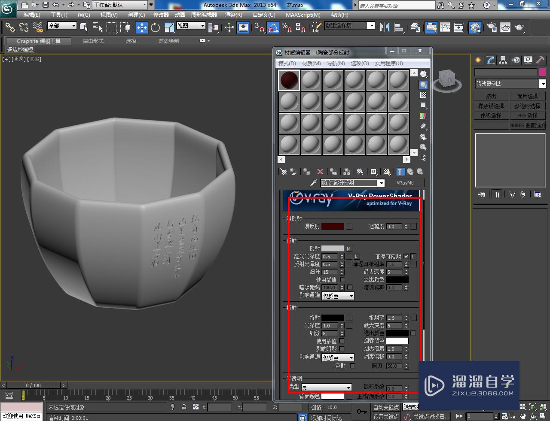This screenshot has height=421, width=550.
Task: Click the M map button beside 反射
Action: 349,248
